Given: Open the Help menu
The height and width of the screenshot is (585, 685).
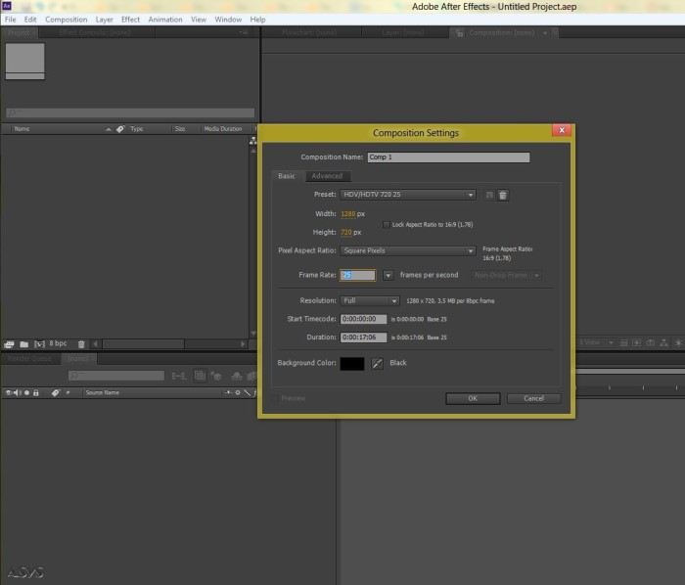Looking at the screenshot, I should pos(257,20).
